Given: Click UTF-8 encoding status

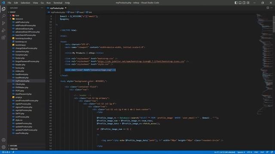Looking at the screenshot, I should (249, 152).
